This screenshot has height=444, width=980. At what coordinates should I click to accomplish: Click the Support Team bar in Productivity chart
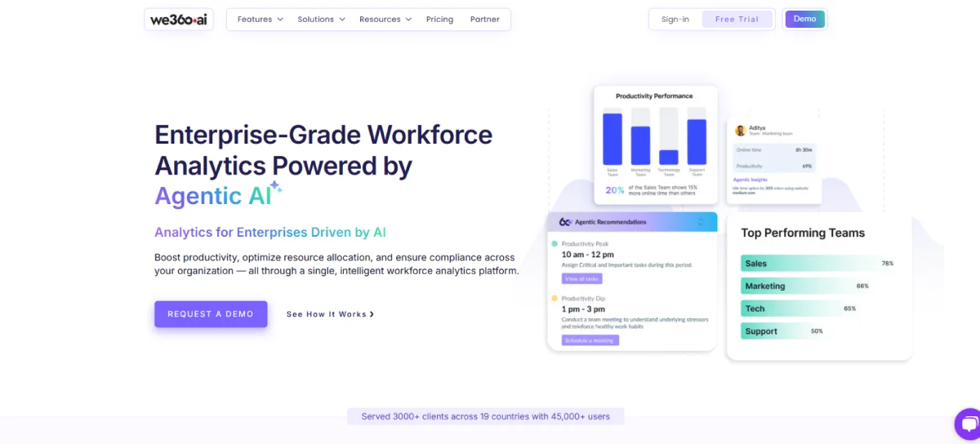(697, 142)
